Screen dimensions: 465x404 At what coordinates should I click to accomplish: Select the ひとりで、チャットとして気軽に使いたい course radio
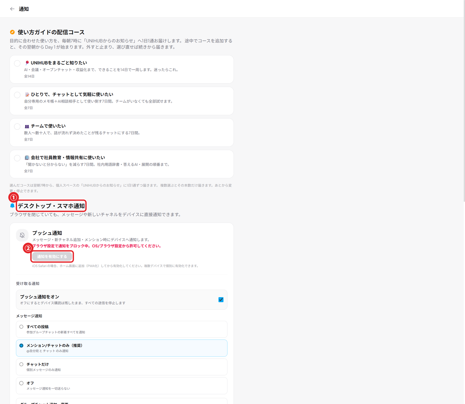[x=17, y=95]
